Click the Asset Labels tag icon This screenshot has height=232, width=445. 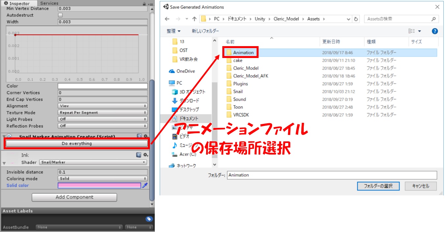point(149,219)
